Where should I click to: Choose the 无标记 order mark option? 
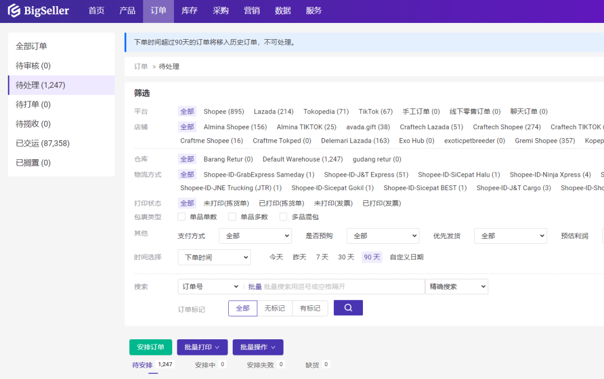pos(275,309)
